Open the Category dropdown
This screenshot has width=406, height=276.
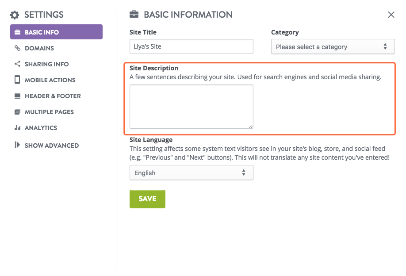(x=333, y=46)
